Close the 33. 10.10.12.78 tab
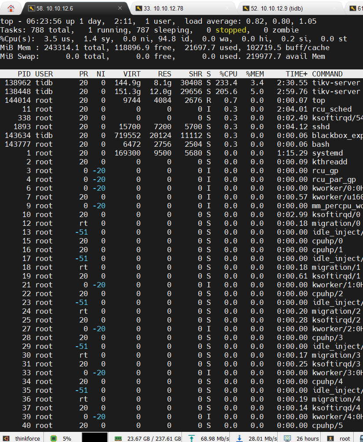Screen dimensions: 363x442 227,8
